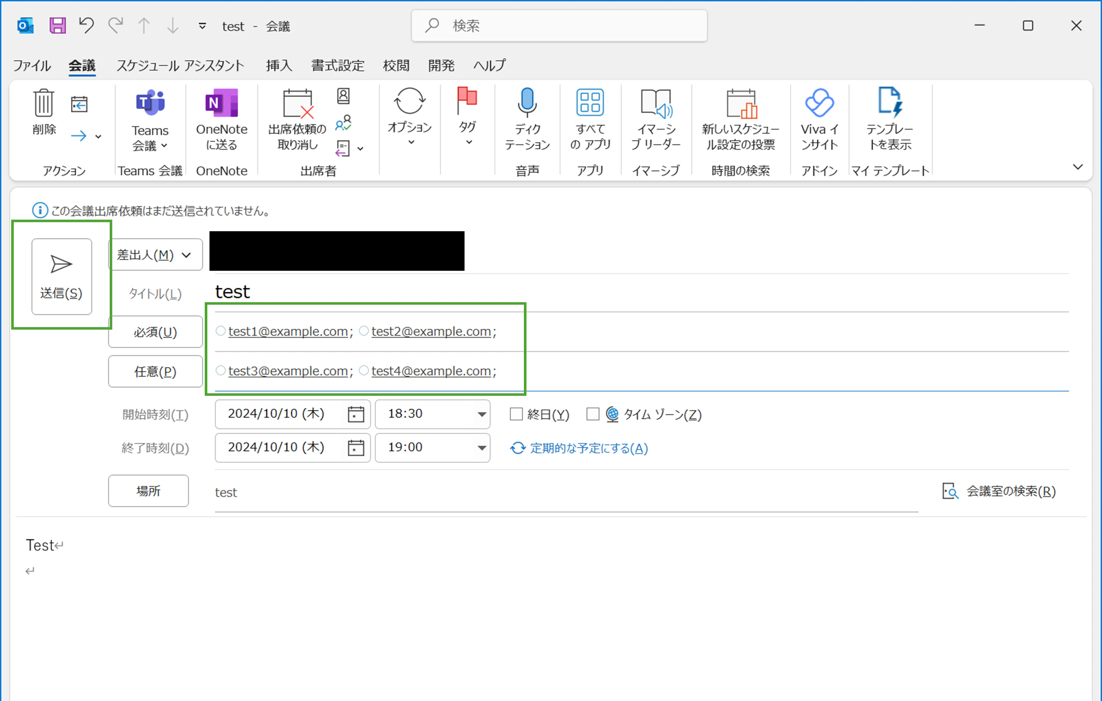Image resolution: width=1102 pixels, height=701 pixels.
Task: Open the File (ファイル) tab
Action: (x=31, y=65)
